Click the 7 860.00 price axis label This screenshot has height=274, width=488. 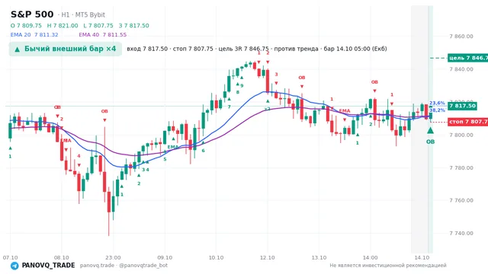coord(461,37)
